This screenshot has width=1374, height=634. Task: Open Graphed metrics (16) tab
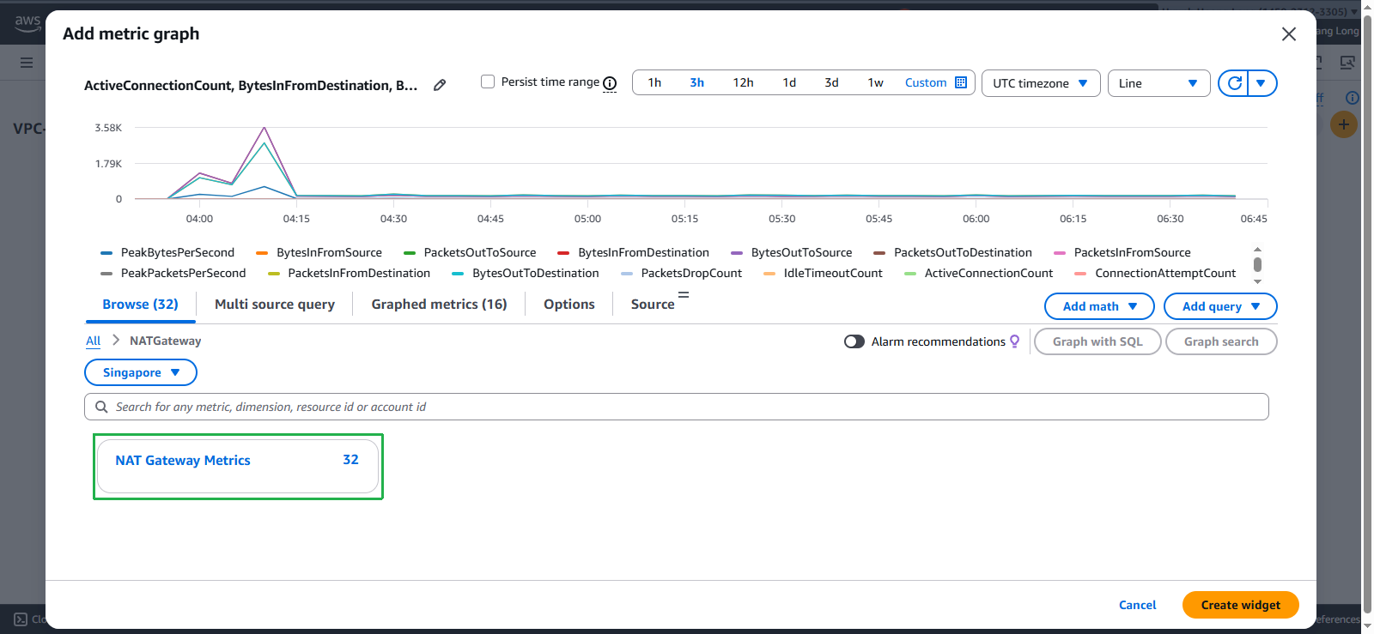click(439, 304)
